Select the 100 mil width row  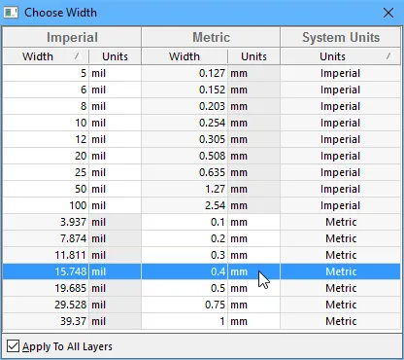[x=202, y=205]
